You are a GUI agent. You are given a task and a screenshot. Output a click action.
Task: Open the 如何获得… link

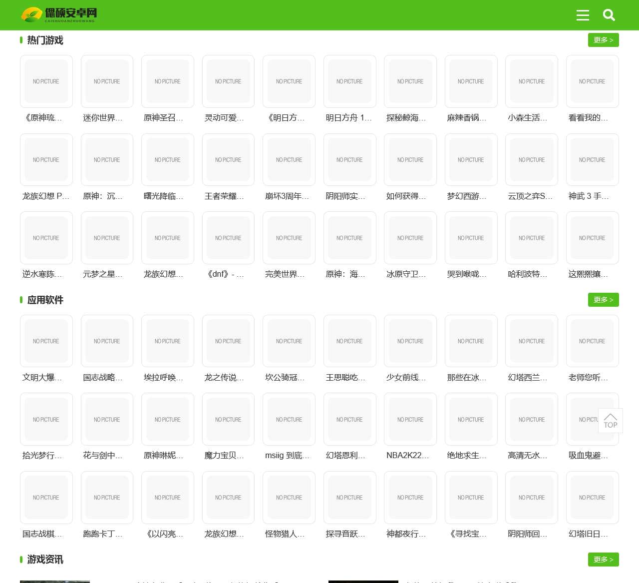(x=406, y=196)
